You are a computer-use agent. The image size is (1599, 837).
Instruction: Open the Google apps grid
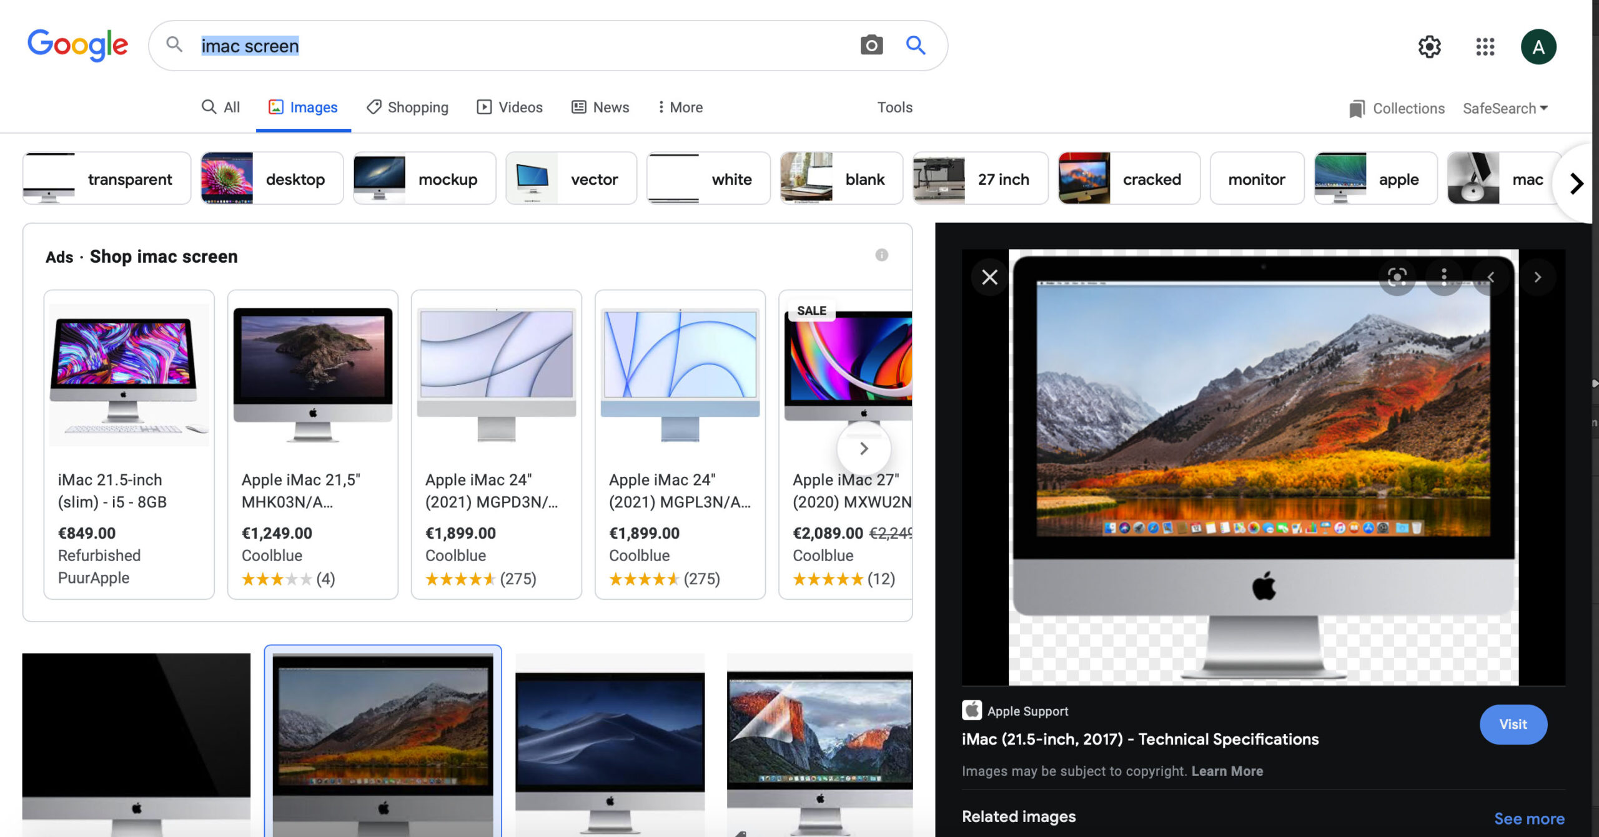pos(1485,46)
